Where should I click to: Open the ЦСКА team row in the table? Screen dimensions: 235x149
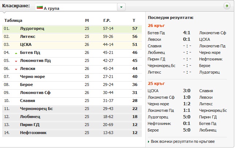coord(26,44)
